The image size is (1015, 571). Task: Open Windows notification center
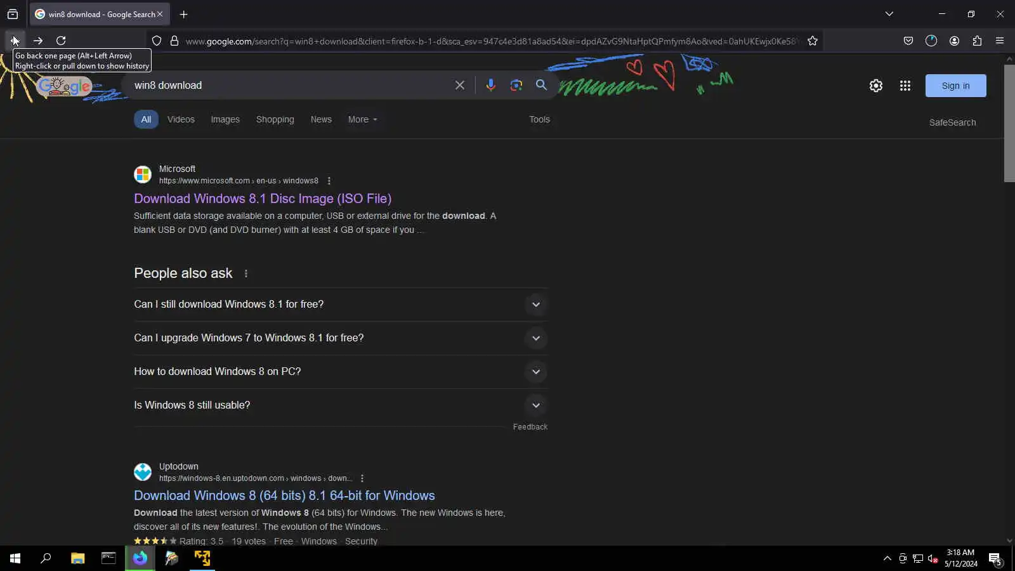pyautogui.click(x=995, y=558)
